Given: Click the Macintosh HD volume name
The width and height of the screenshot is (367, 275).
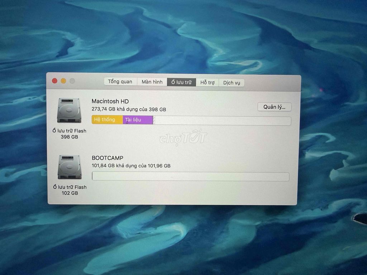Looking at the screenshot, I should [110, 101].
